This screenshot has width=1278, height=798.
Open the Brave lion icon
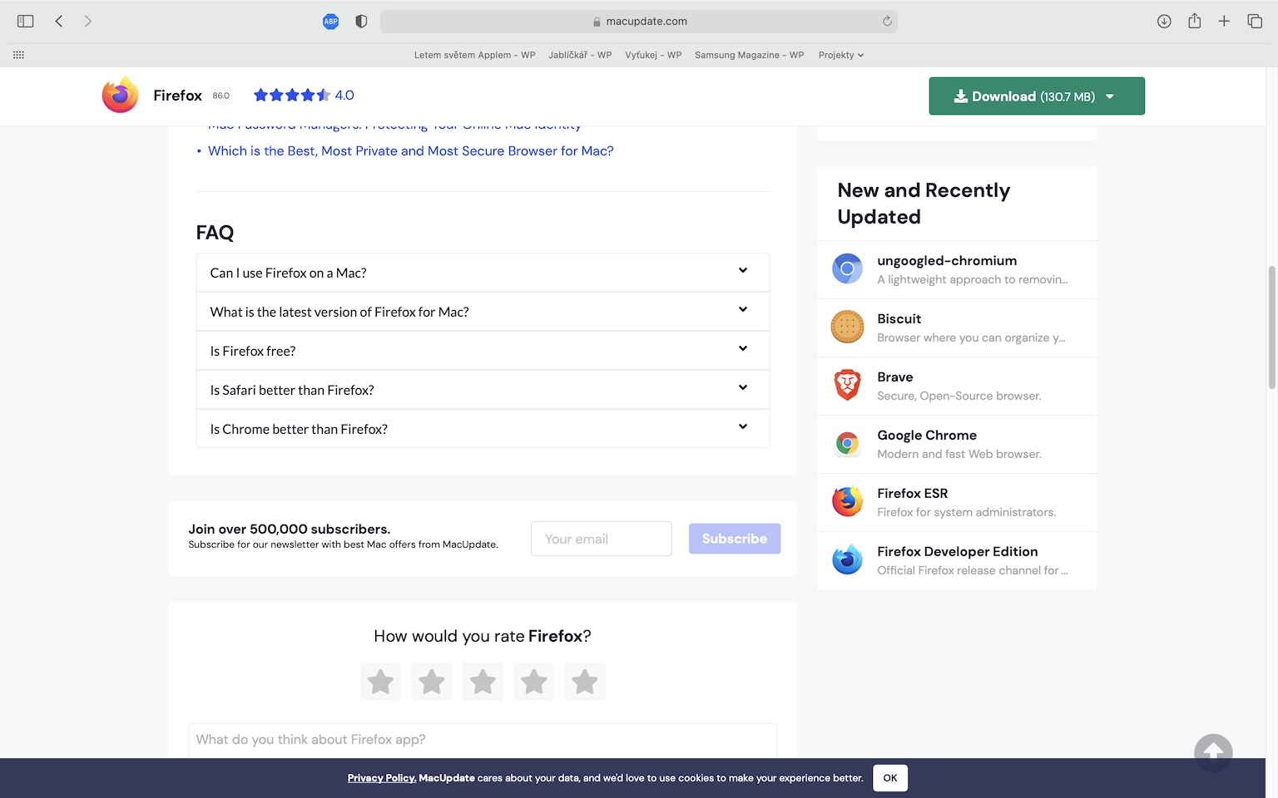(847, 385)
